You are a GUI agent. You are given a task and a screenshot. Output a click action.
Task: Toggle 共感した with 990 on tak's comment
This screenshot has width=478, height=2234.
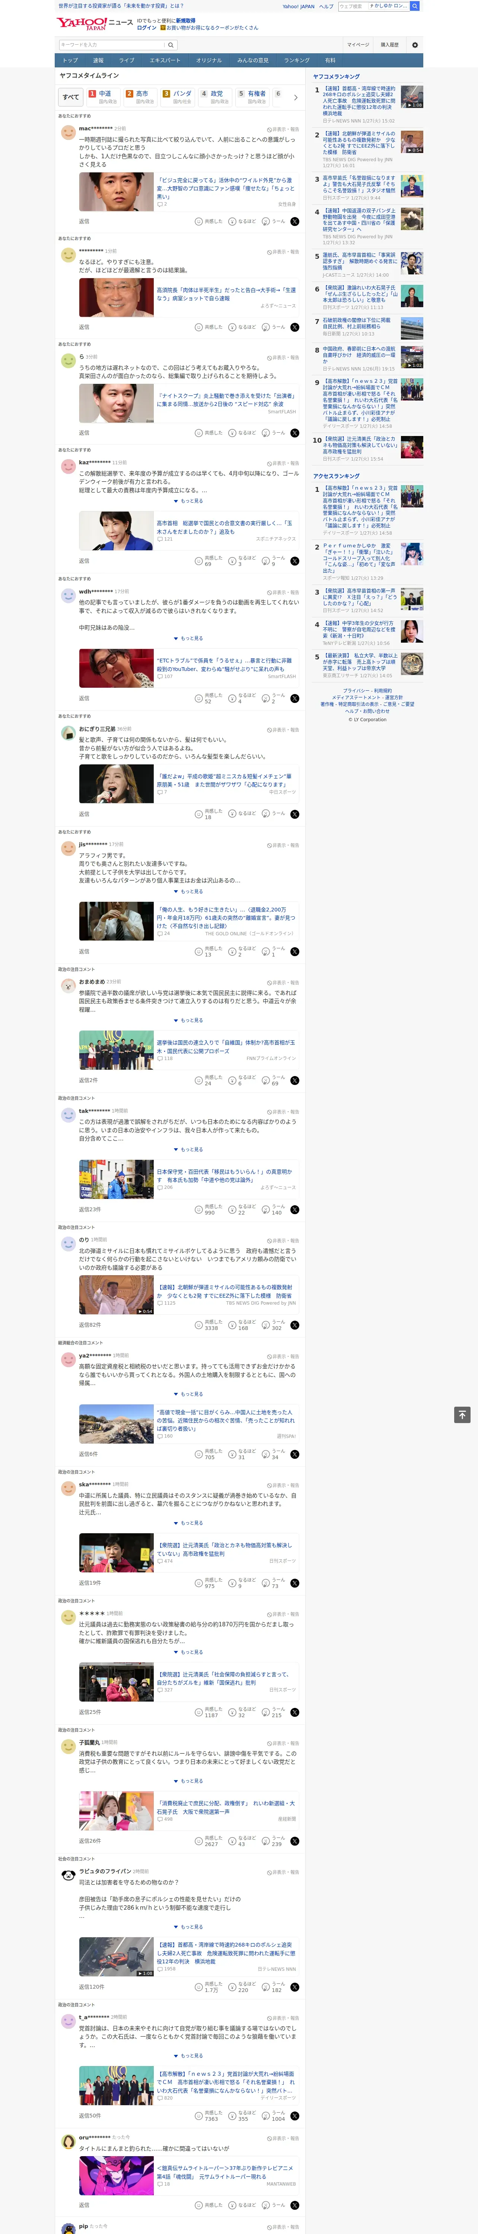[x=208, y=1210]
